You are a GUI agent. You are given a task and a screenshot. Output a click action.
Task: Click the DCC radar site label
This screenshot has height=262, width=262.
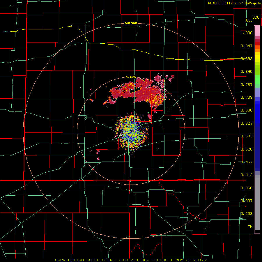256,17
